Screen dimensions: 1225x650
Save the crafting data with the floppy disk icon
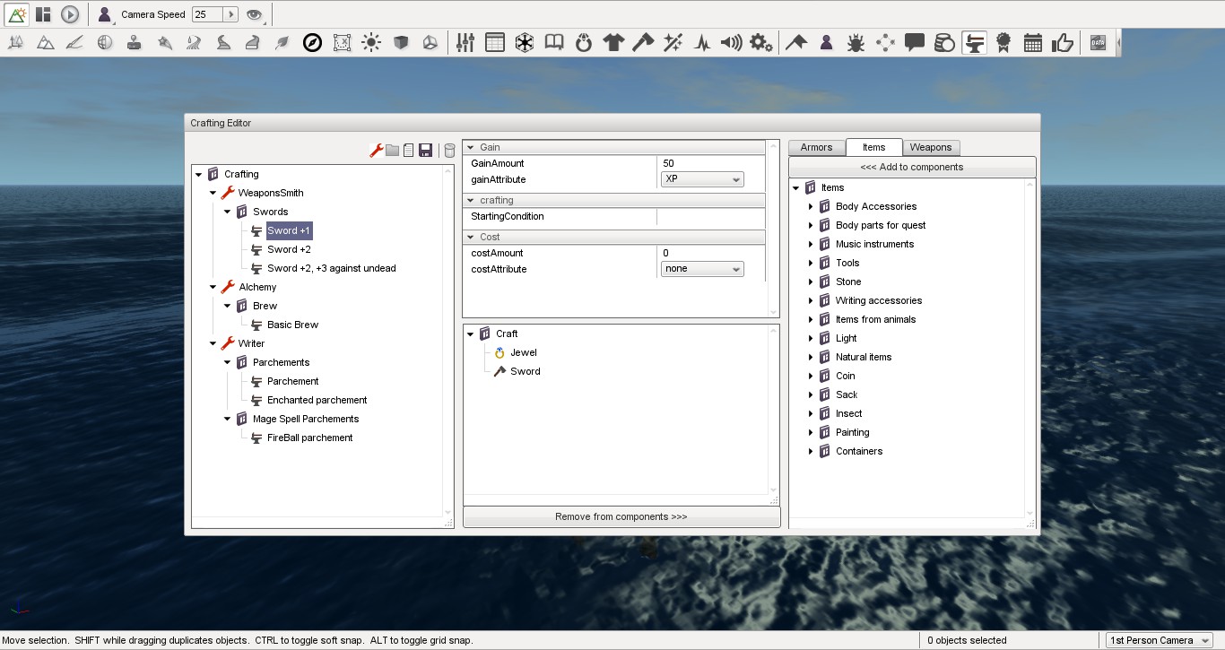tap(425, 151)
